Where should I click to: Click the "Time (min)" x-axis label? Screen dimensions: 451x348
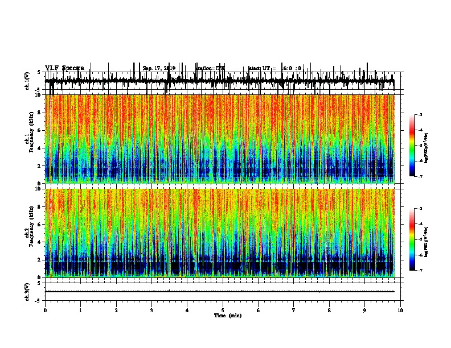pos(228,316)
